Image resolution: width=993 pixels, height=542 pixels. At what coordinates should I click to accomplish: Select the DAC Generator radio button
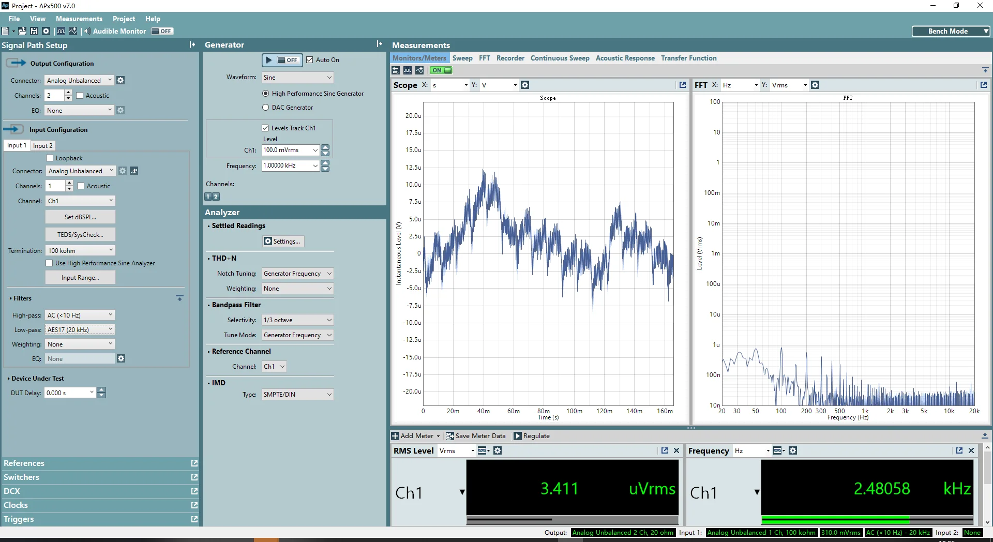tap(266, 108)
